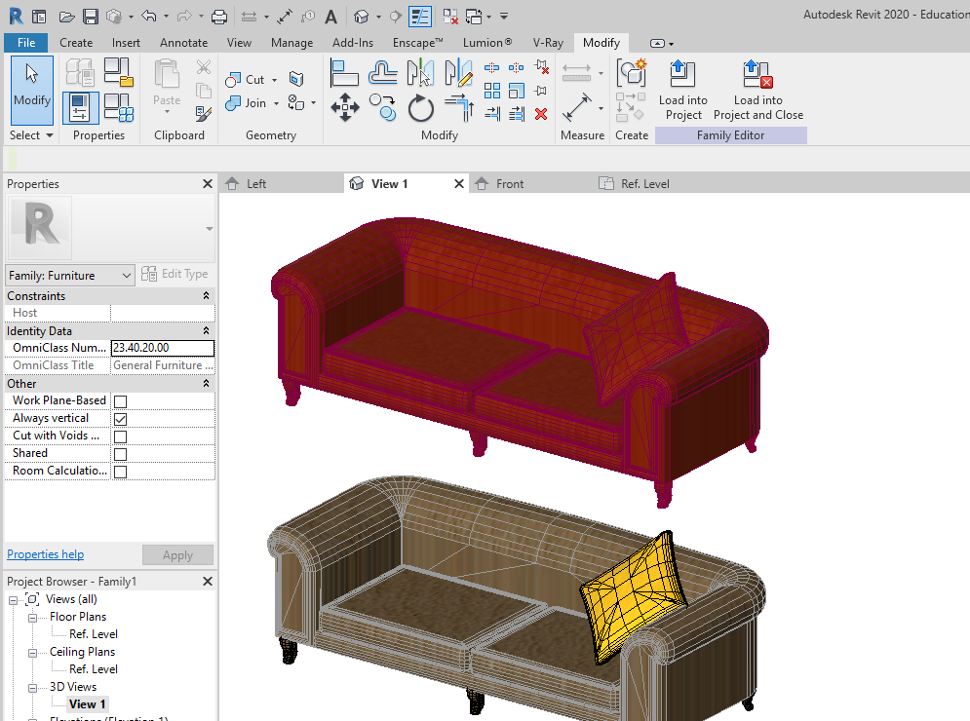Click the Mirror - Pick Axis tool
This screenshot has height=721, width=970.
click(x=420, y=74)
